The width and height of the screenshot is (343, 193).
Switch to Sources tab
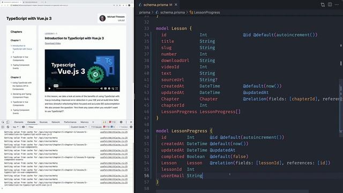(x=43, y=122)
